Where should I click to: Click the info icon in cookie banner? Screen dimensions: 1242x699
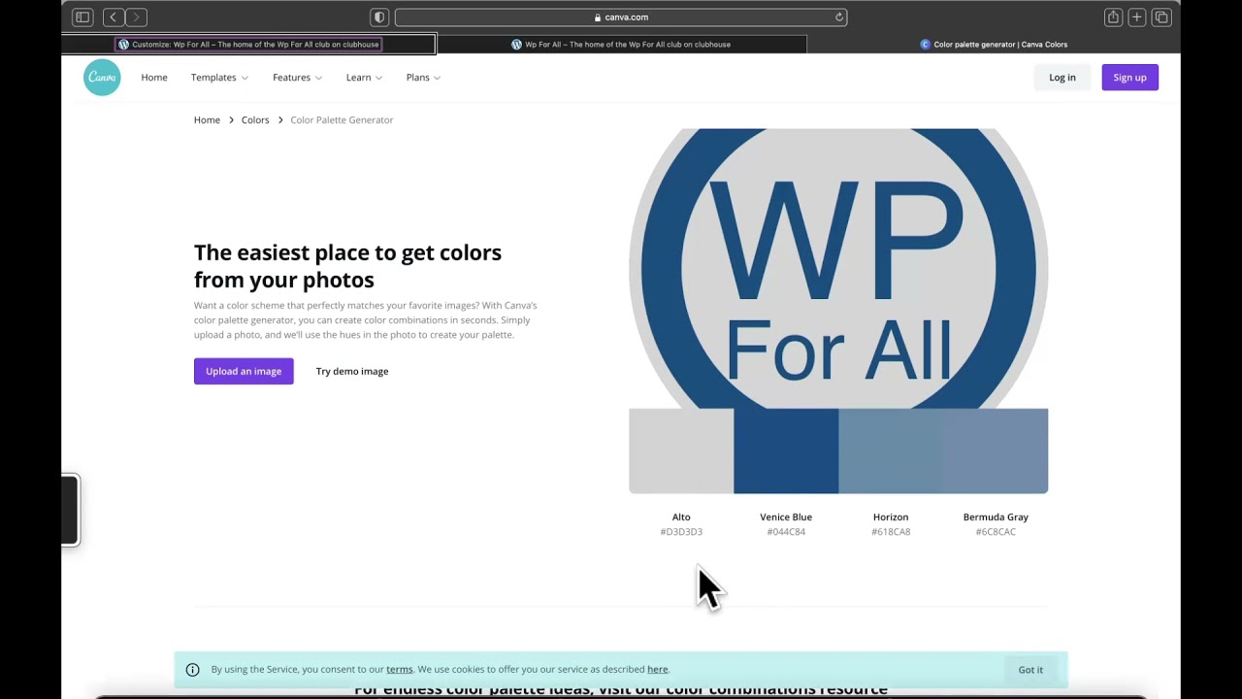[192, 669]
